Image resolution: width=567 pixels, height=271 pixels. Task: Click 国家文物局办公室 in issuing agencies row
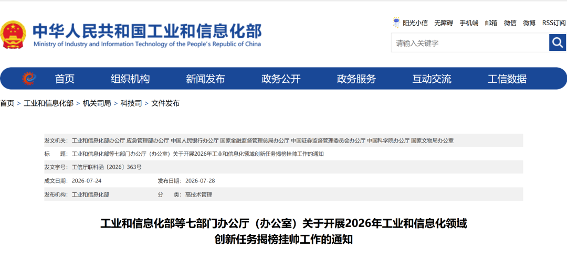tap(432, 140)
